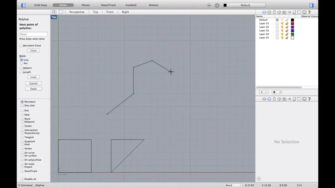Click the camera icon in No Selection panel
335x188 pixels.
point(284,99)
